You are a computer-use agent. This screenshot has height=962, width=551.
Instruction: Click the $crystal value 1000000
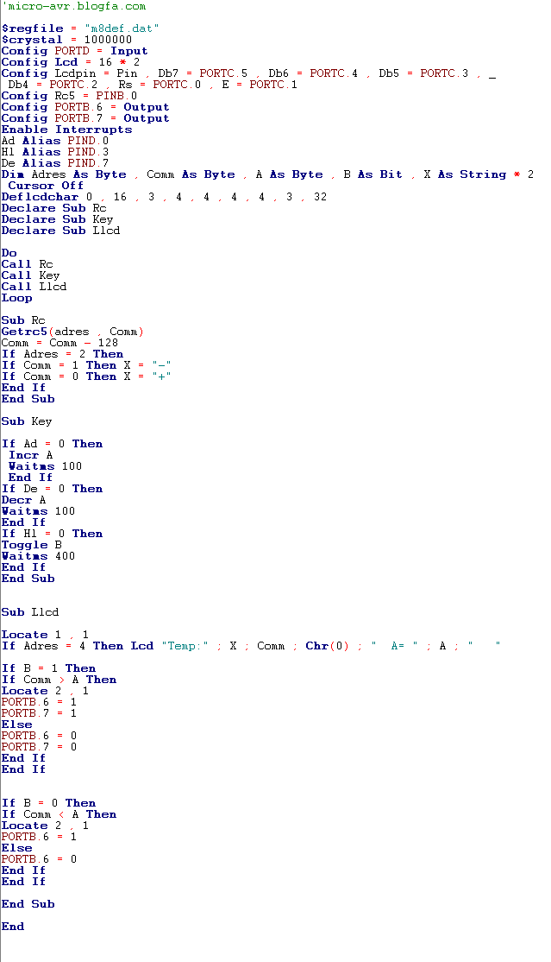point(108,40)
